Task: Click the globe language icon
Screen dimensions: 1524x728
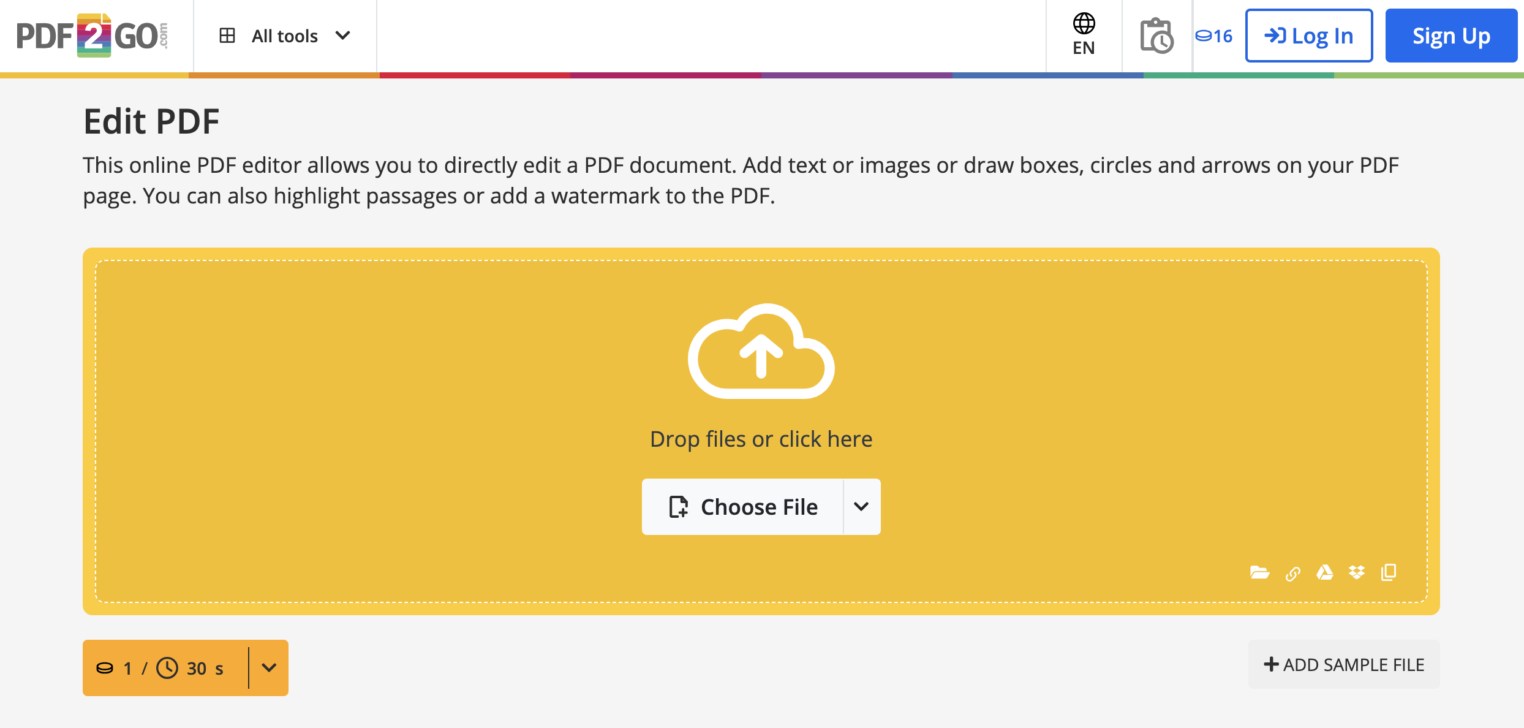Action: tap(1084, 25)
